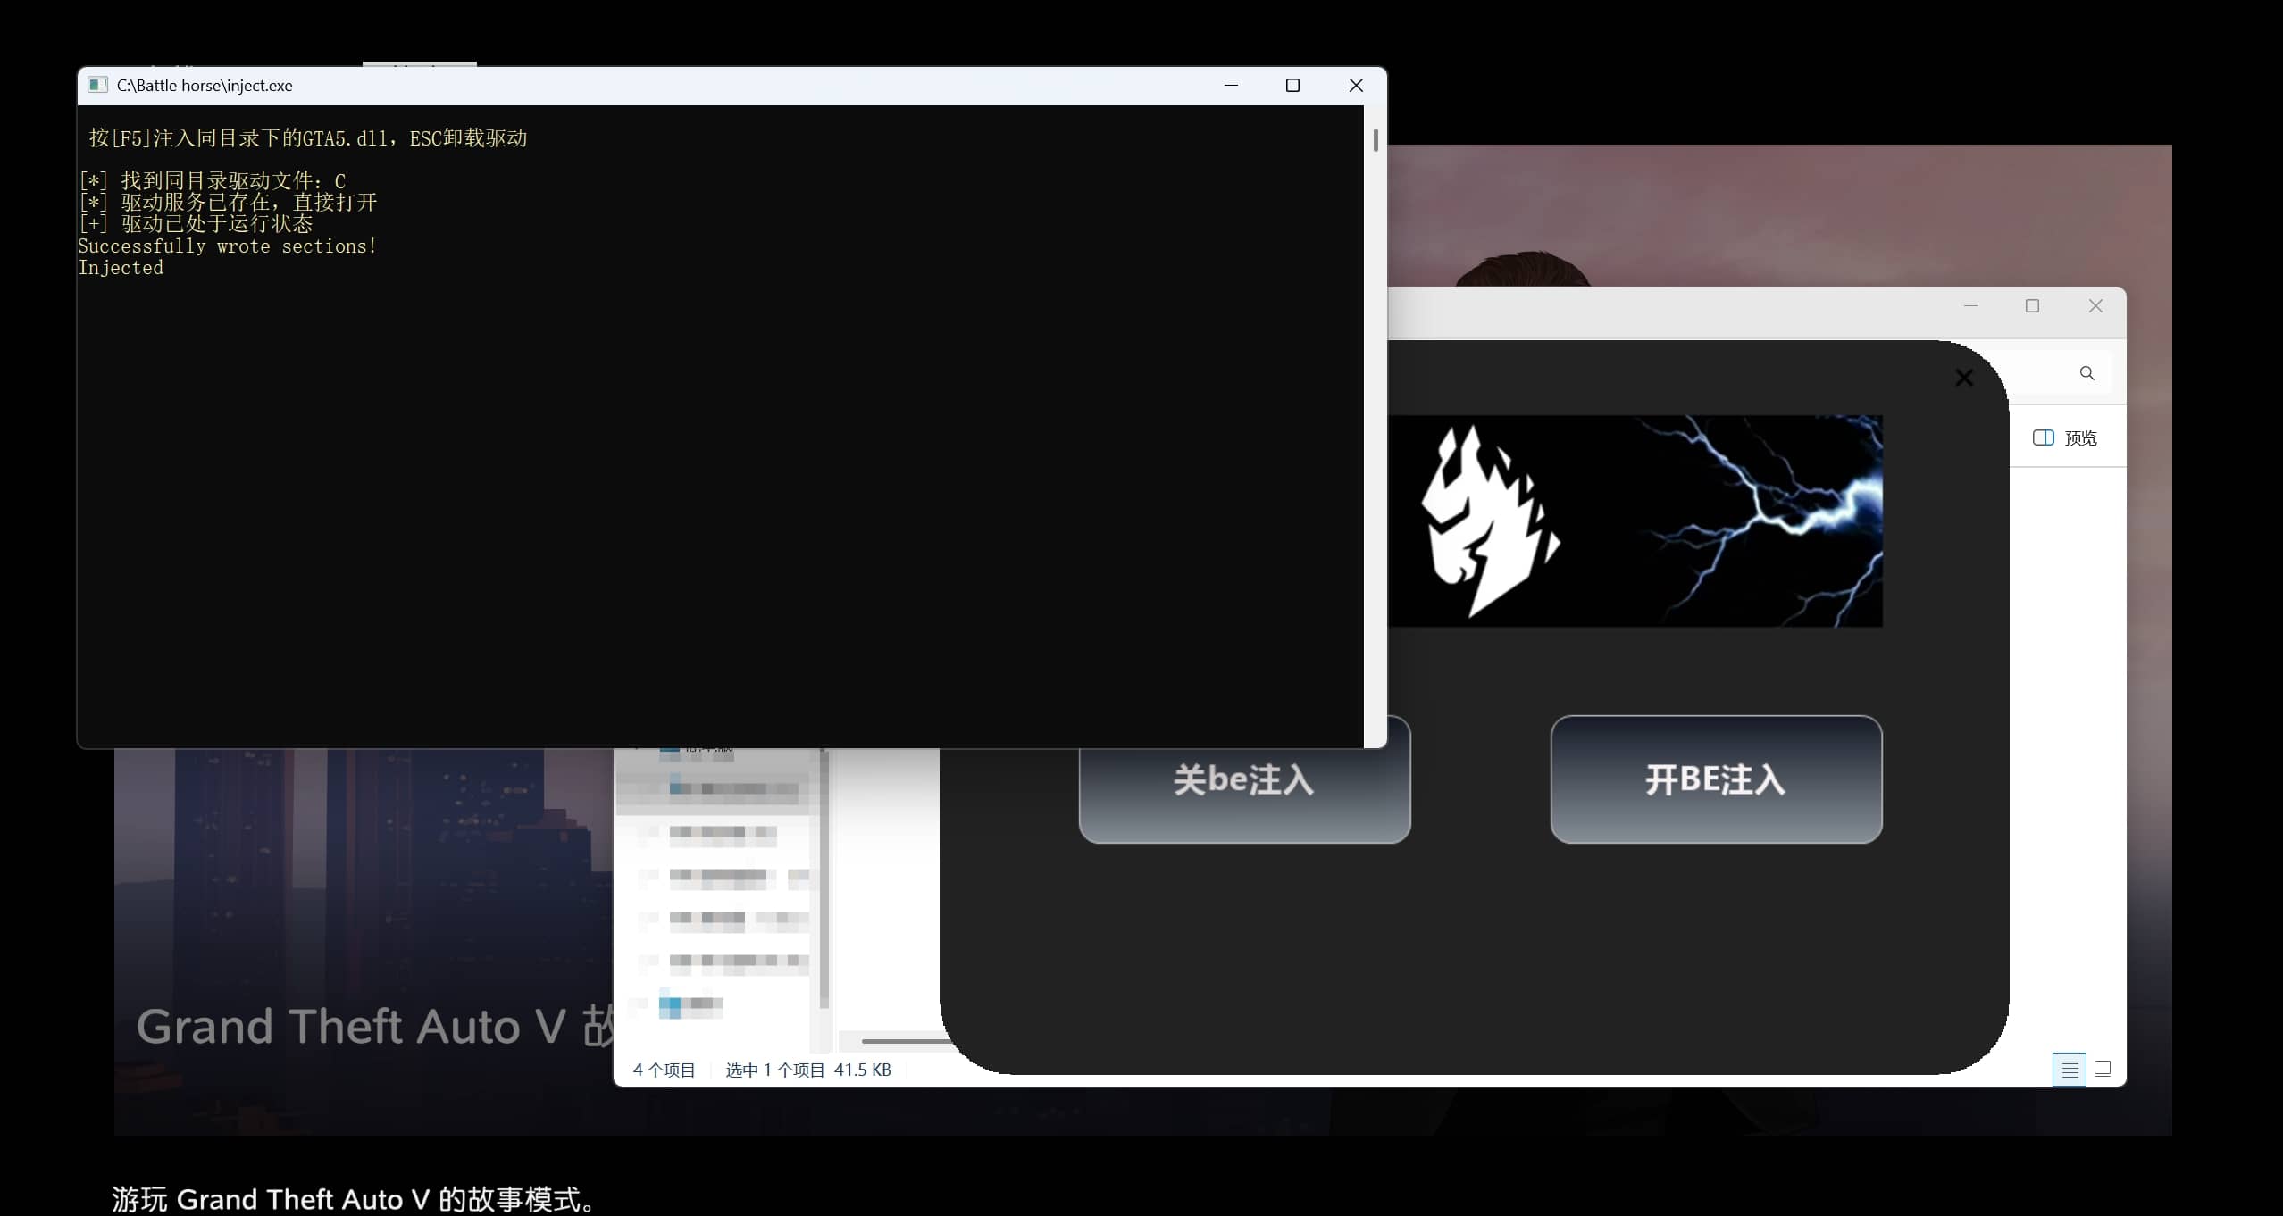Click the inject.exe console title icon
Viewport: 2283px width, 1216px height.
point(97,85)
